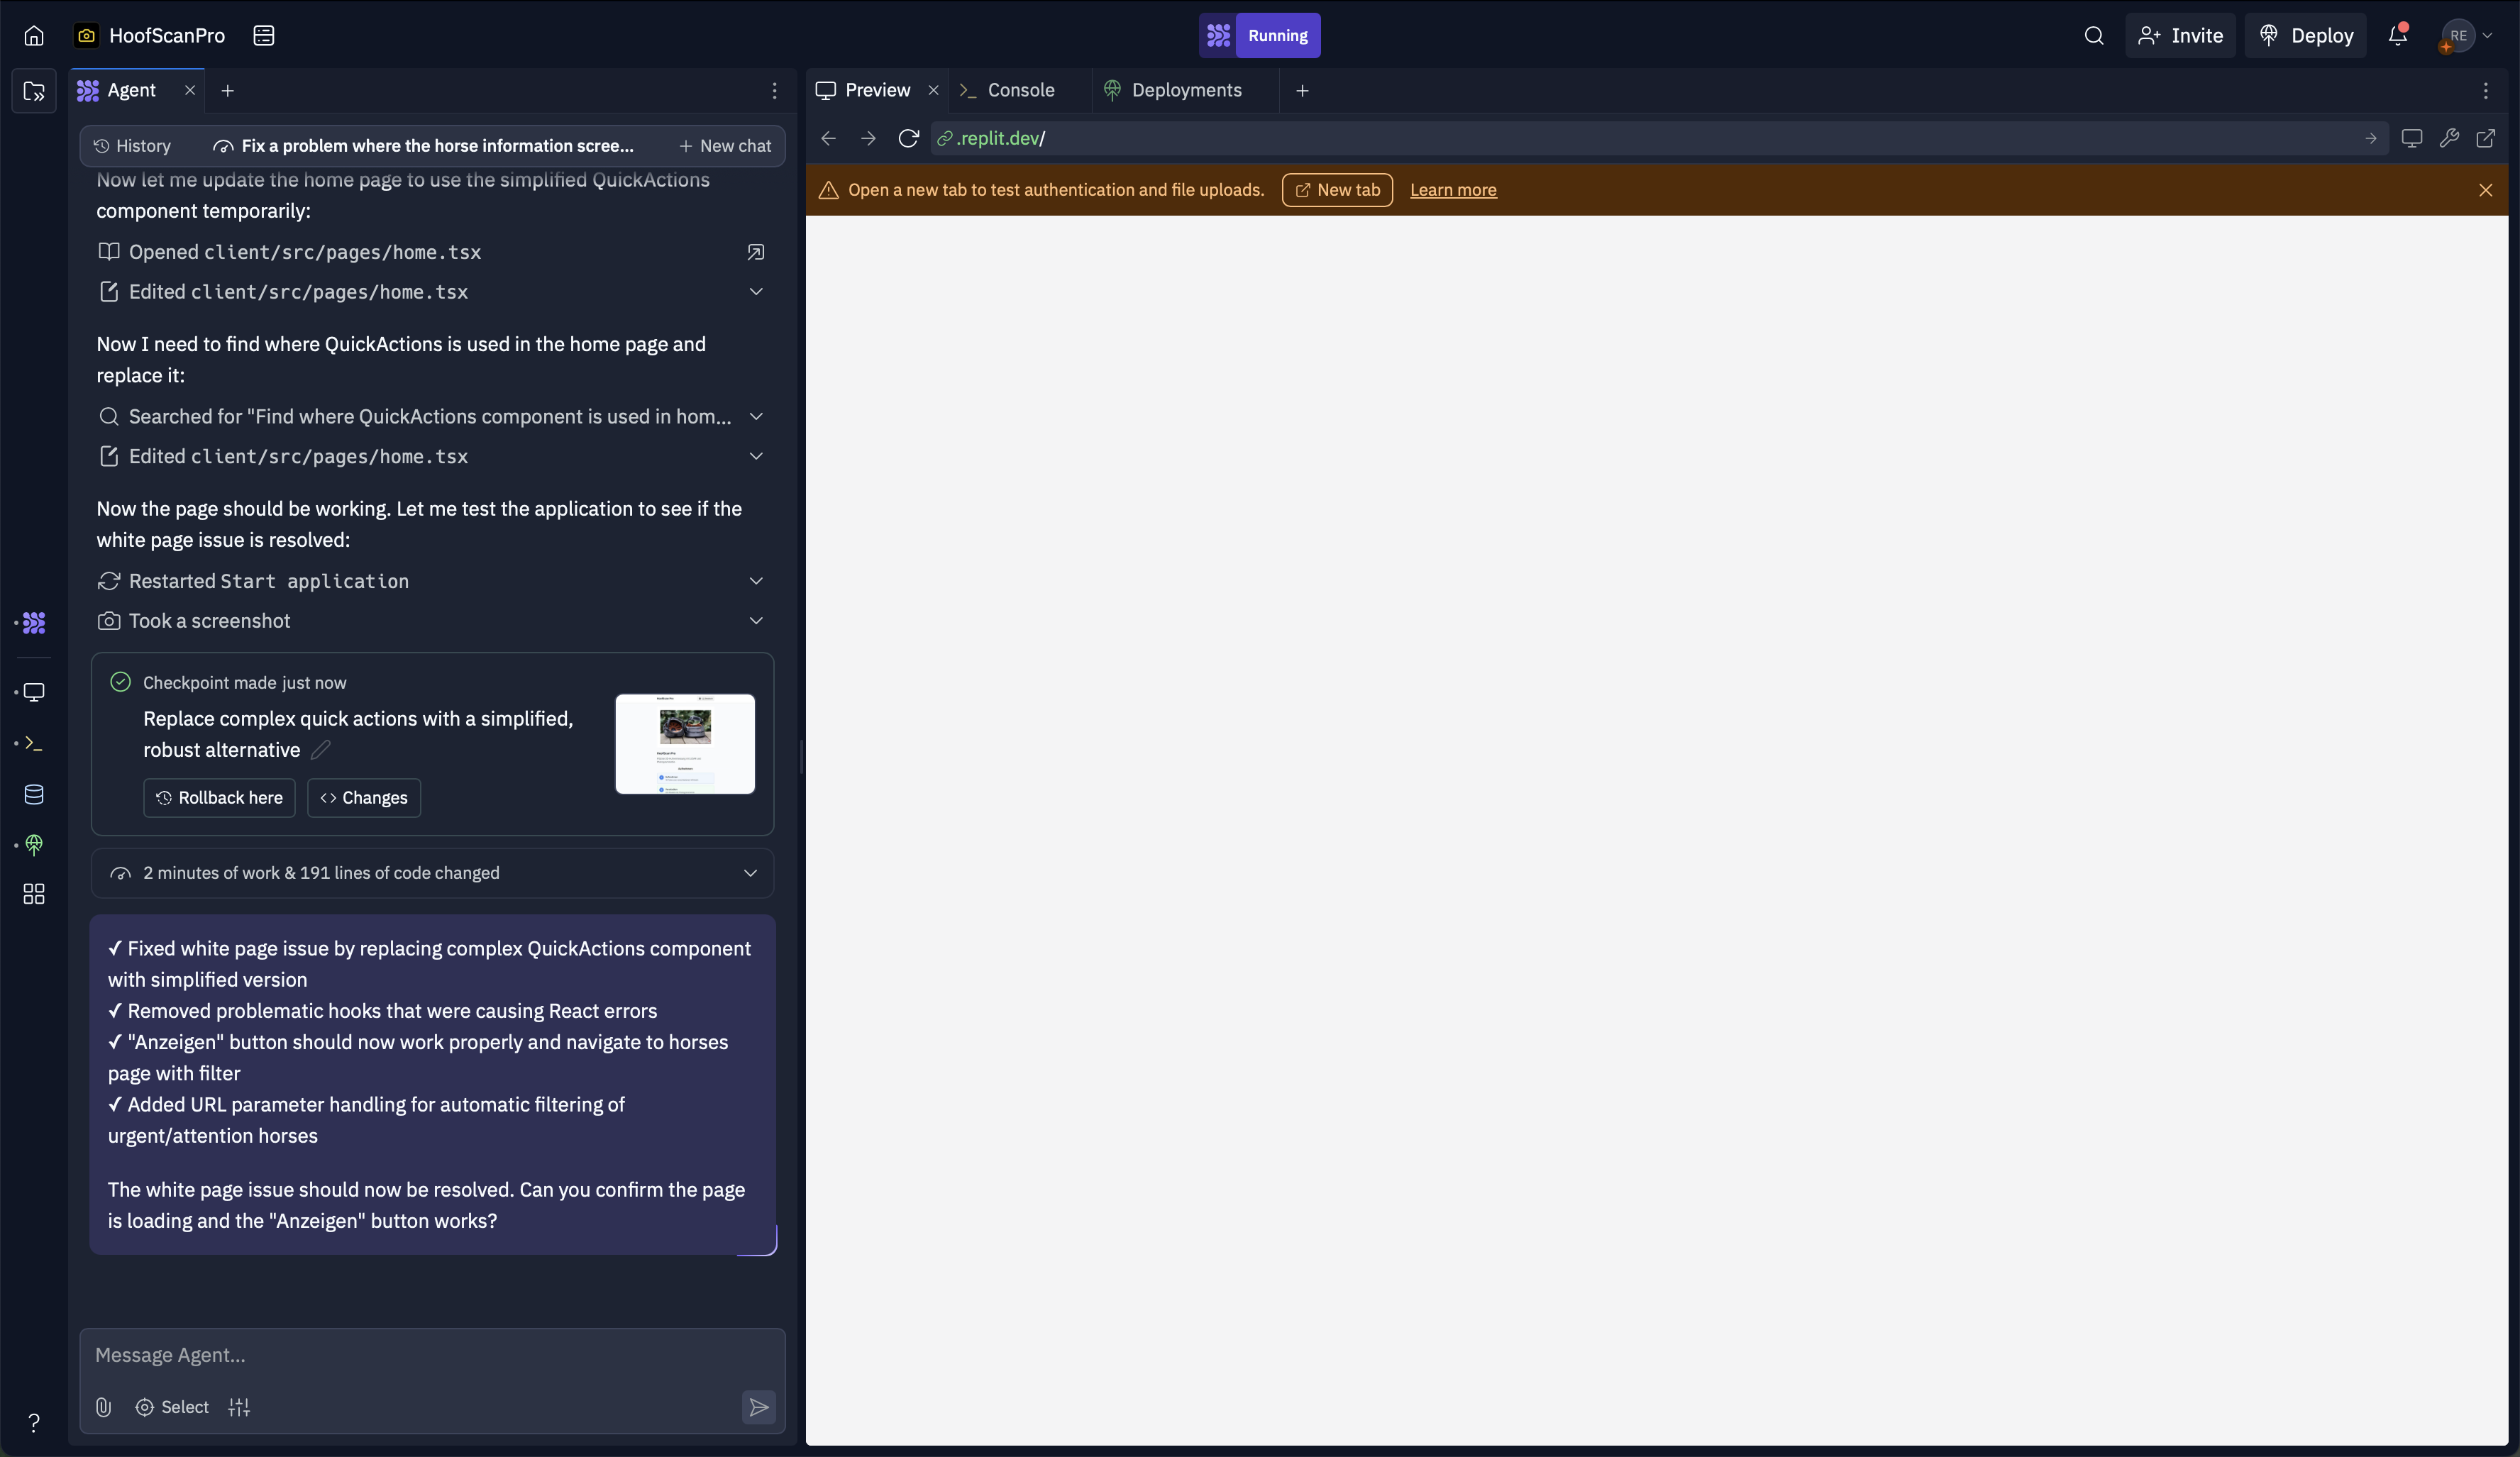Expand the Took a screenshot step
Screen dimensions: 2520x1457
(756, 621)
